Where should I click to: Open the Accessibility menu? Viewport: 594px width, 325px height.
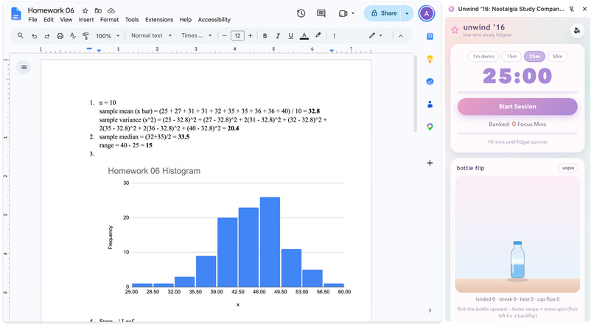214,20
